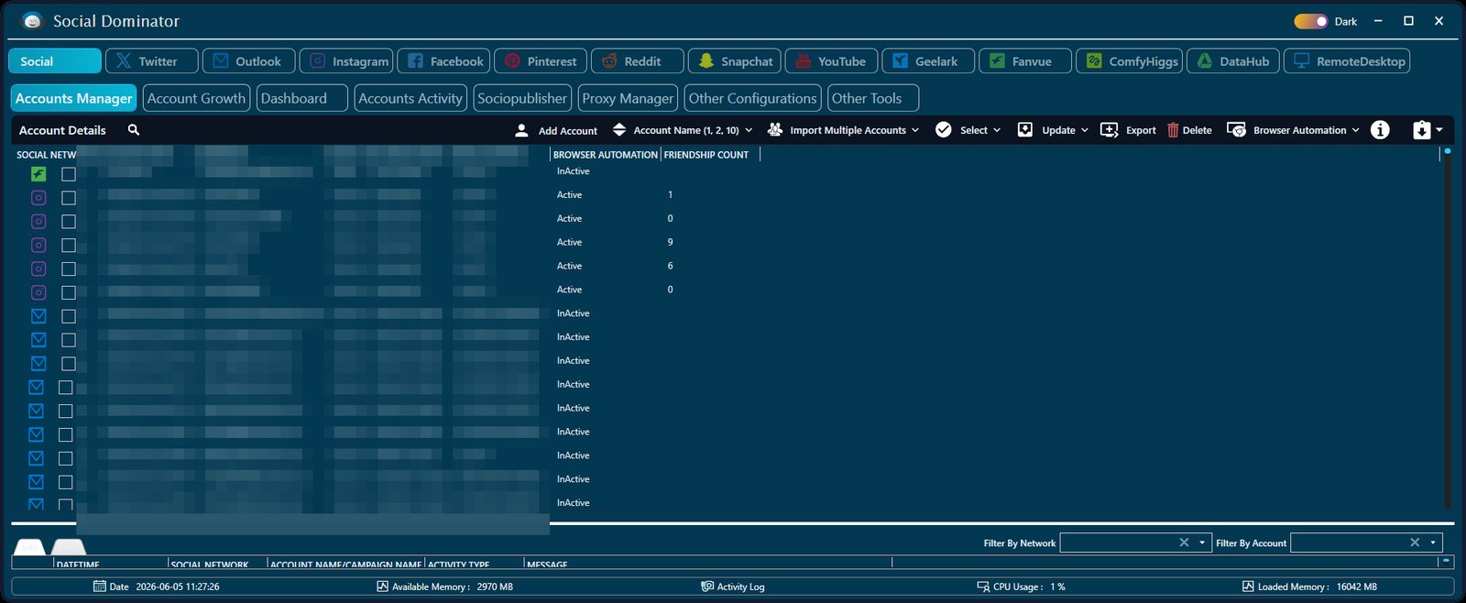Click the accounts table vertical scrollbar
Image resolution: width=1466 pixels, height=603 pixels.
[x=1447, y=328]
